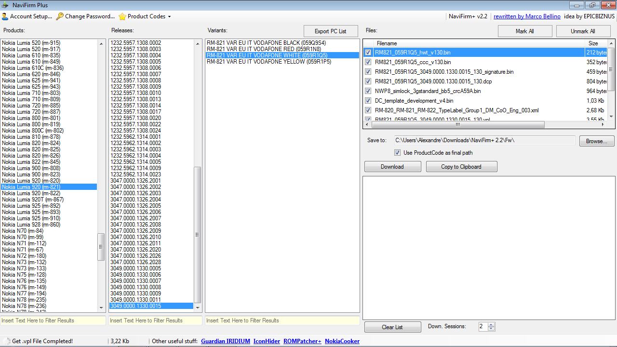Select release 3047.0000.1326.2001
617x347 pixels.
coord(151,181)
